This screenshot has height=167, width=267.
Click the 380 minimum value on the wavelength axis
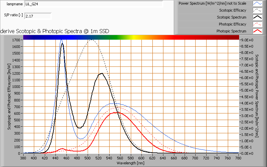[x=23, y=158]
